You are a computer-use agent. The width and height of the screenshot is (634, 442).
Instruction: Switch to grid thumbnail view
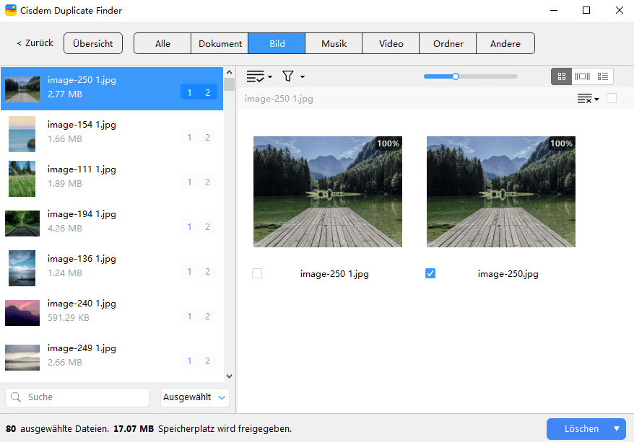point(561,76)
